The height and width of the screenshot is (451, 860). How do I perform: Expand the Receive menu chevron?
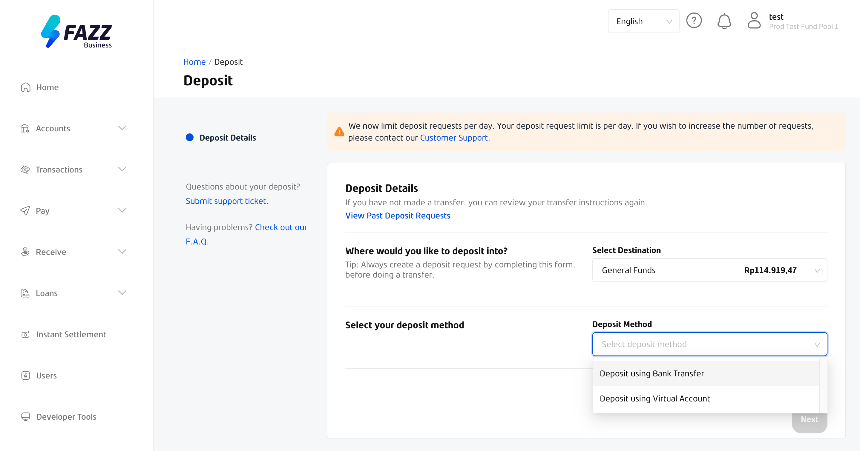pyautogui.click(x=122, y=252)
